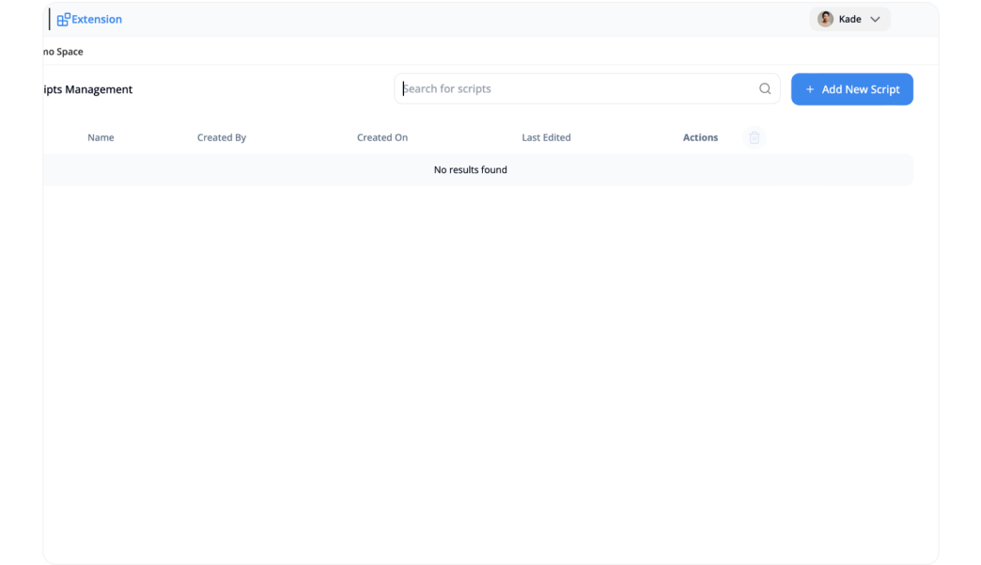Viewport: 981px width, 565px height.
Task: Click the No results found message
Action: [x=471, y=169]
